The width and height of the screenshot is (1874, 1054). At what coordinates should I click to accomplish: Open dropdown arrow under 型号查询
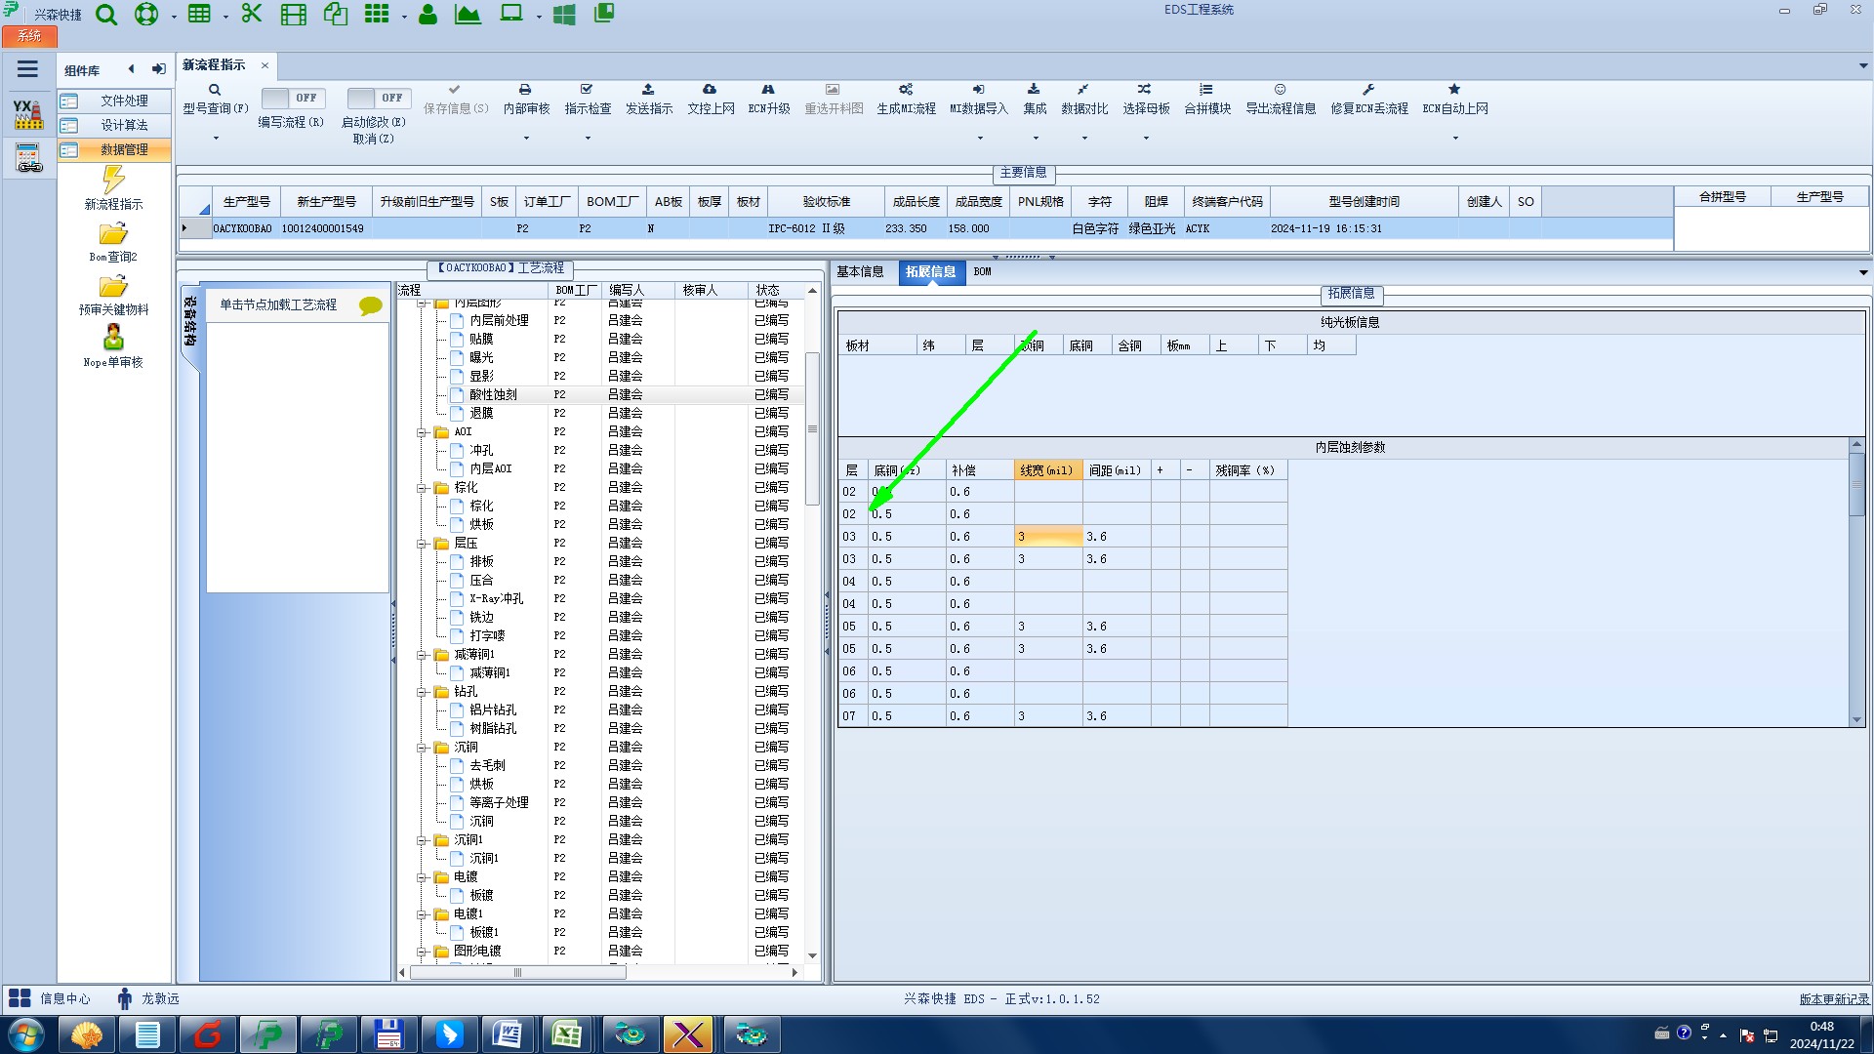pos(216,139)
